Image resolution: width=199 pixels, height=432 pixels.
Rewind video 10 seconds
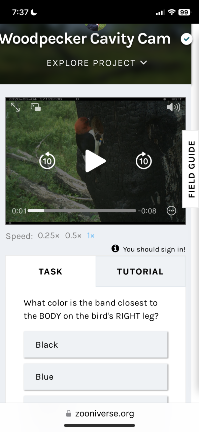click(47, 161)
